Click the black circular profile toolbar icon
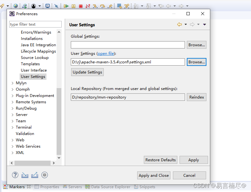Image resolution: width=251 pixels, height=192 pixels. pyautogui.click(x=34, y=6)
